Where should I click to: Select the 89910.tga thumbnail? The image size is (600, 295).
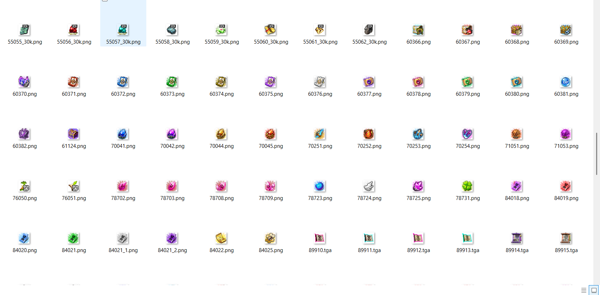(320, 238)
